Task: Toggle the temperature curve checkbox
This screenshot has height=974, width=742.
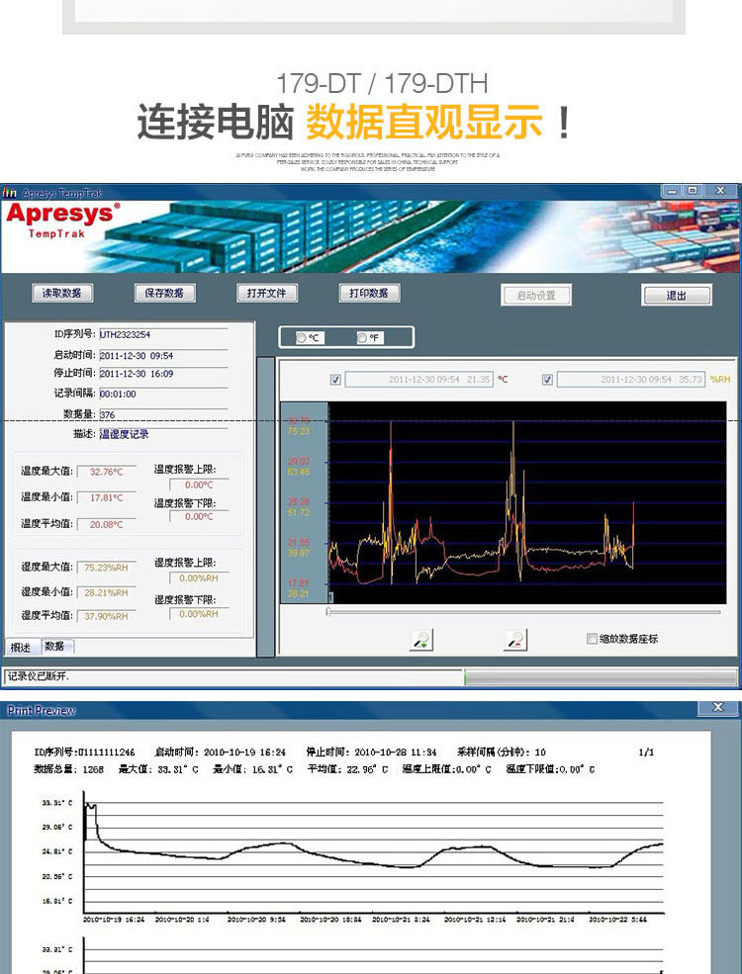Action: tap(335, 380)
